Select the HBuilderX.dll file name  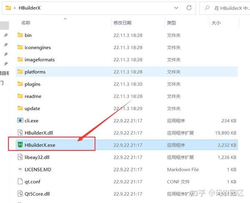pyautogui.click(x=39, y=133)
